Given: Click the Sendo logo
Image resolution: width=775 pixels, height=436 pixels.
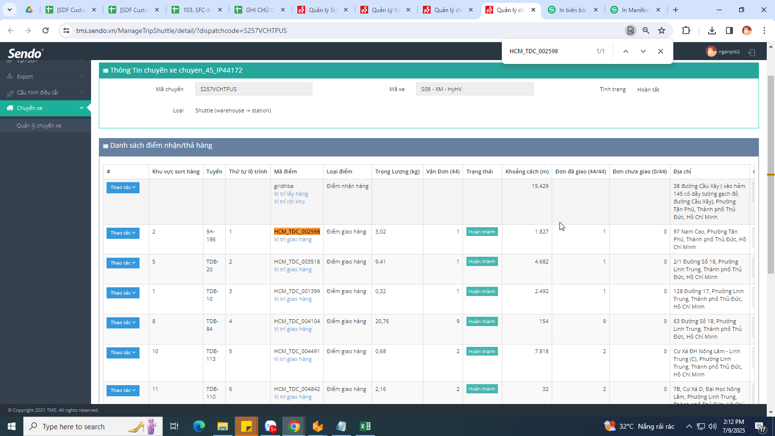Looking at the screenshot, I should point(26,53).
